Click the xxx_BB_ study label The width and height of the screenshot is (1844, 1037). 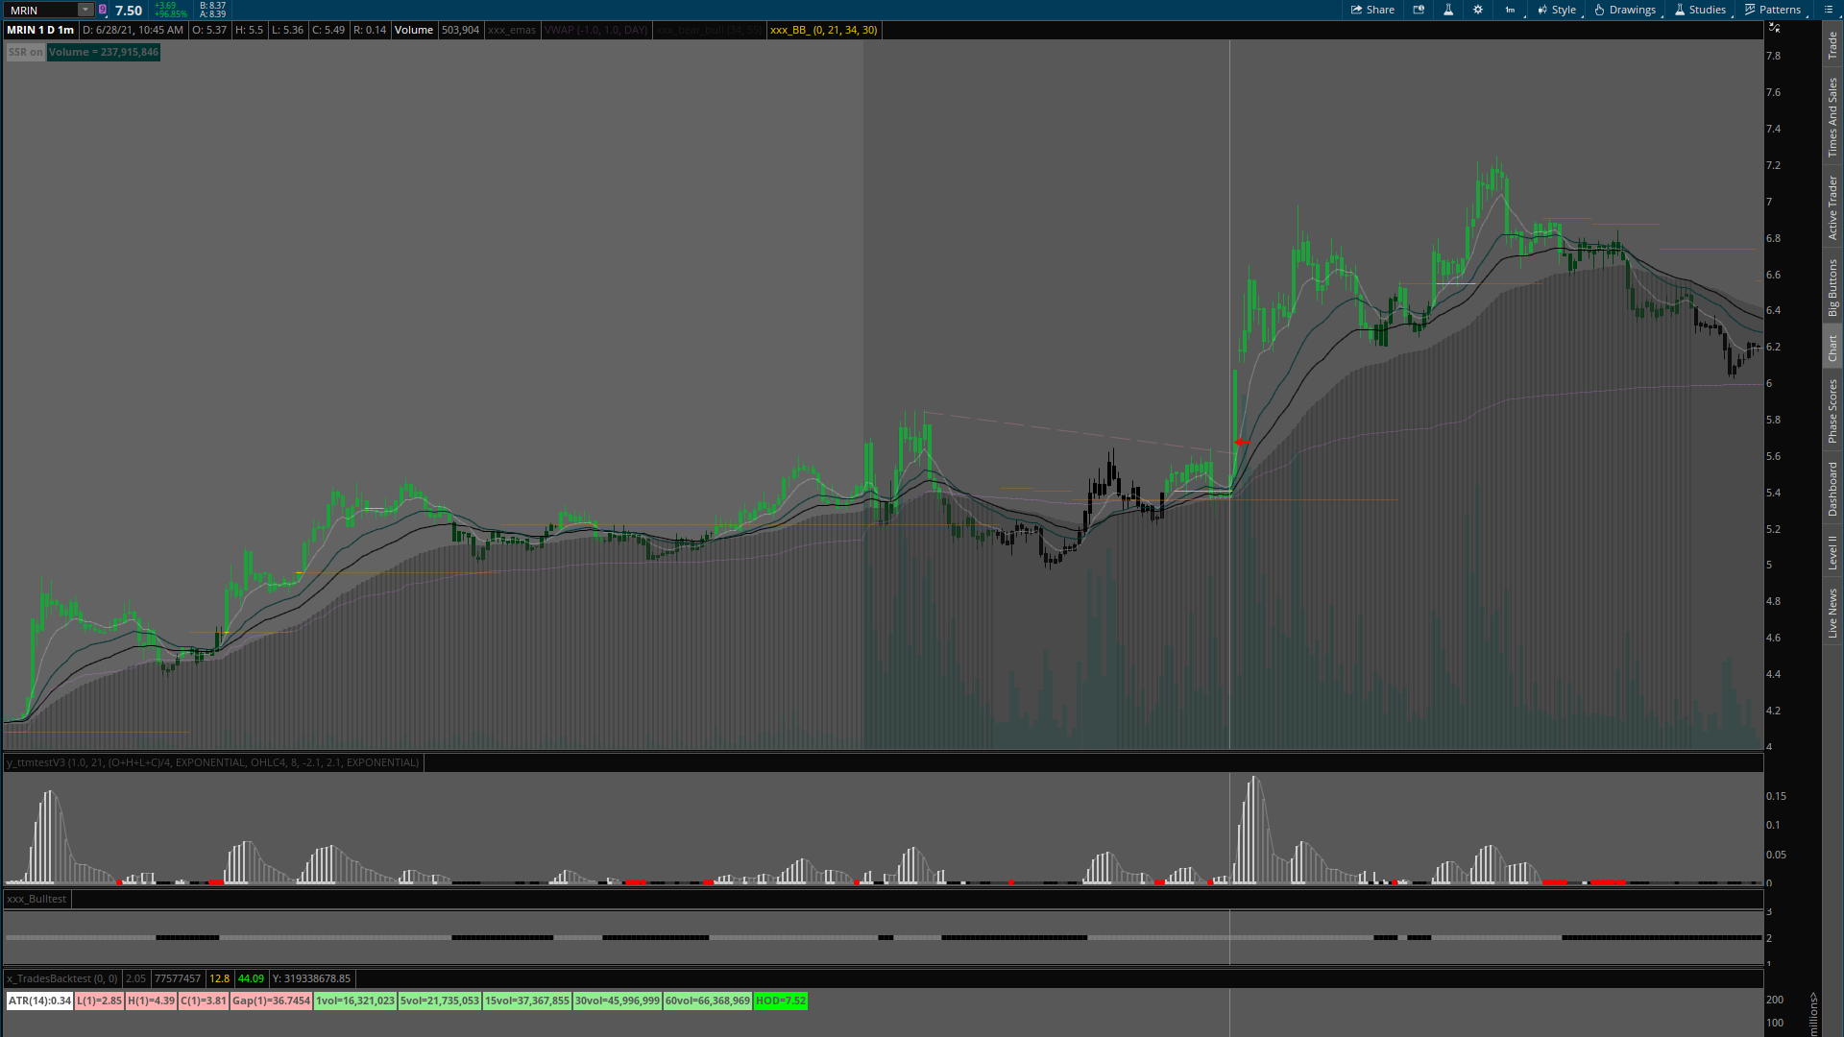pos(823,30)
